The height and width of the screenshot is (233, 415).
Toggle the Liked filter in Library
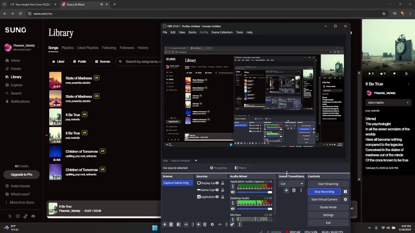(58, 61)
